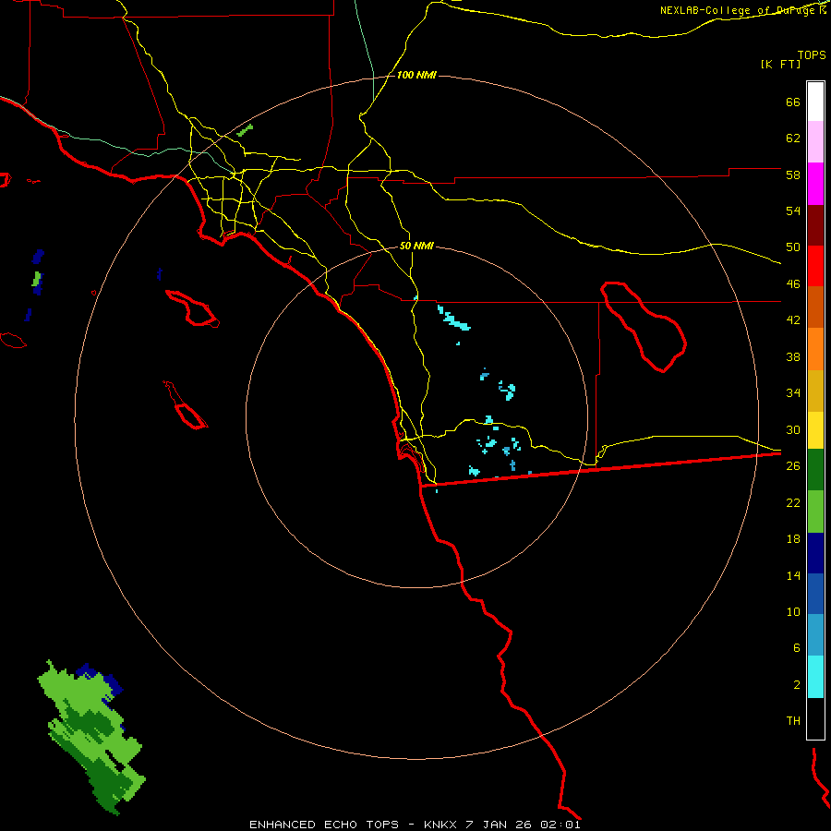Click the ENHANCED ECHO TOPS caption text

(x=415, y=825)
